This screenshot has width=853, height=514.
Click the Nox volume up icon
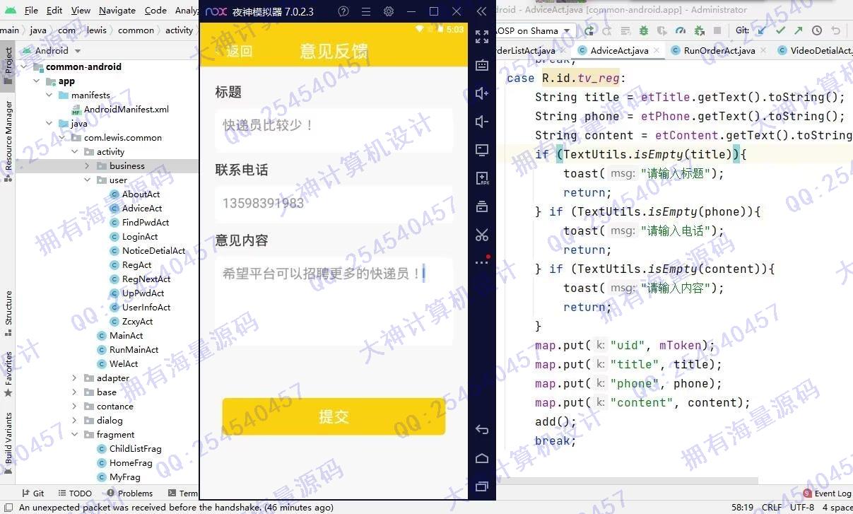pos(482,93)
